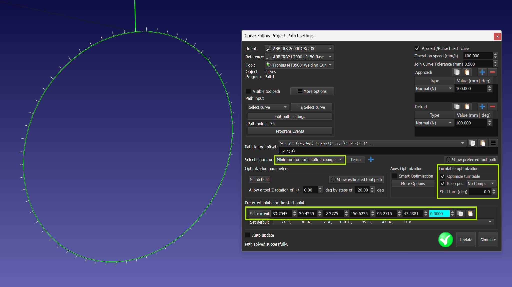Copy preferred start joints icon
The width and height of the screenshot is (512, 287).
pos(460,214)
